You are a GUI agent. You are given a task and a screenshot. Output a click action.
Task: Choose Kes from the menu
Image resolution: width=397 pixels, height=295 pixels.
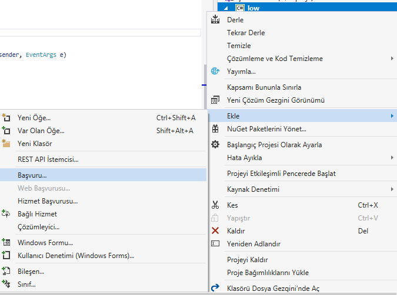coord(302,205)
